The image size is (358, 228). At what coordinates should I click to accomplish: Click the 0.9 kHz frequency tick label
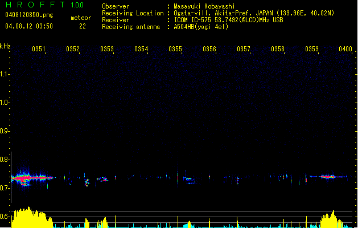tap(5, 131)
